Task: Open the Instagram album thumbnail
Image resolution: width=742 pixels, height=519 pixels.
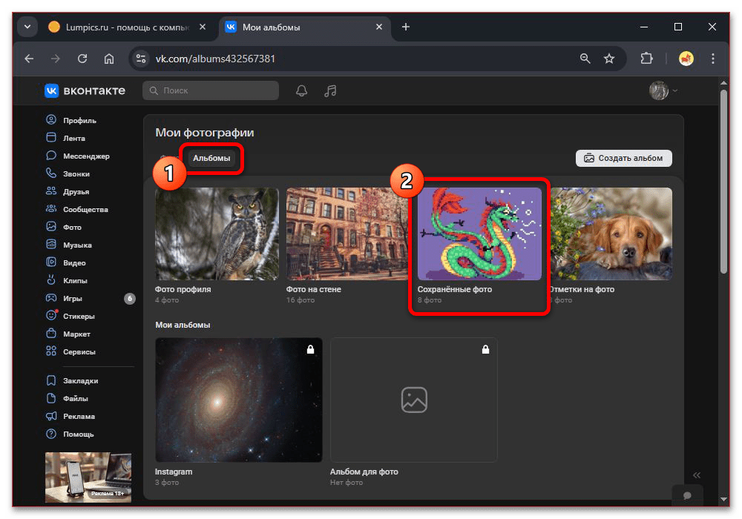Action: pos(239,400)
